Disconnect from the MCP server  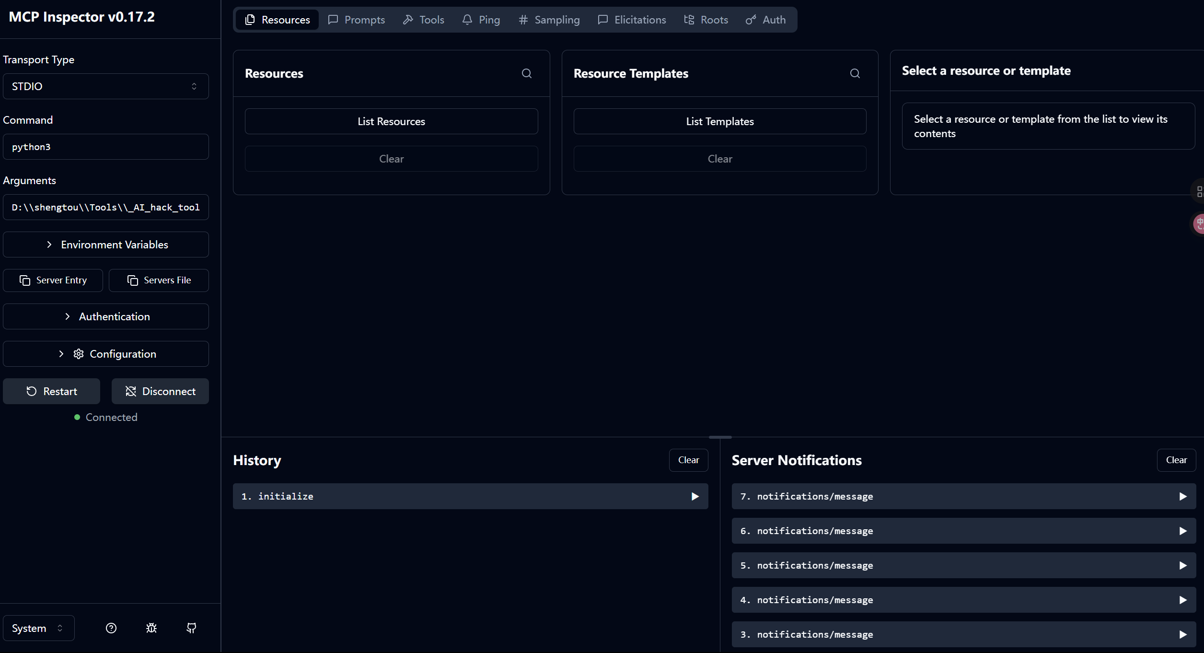(x=160, y=391)
